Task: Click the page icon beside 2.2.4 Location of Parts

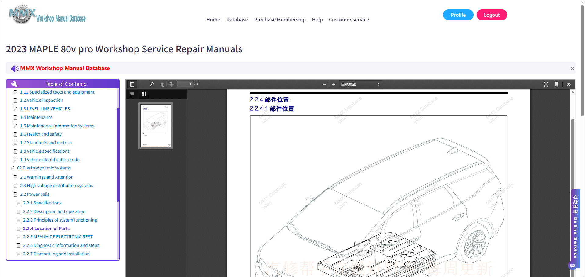Action: (19, 229)
